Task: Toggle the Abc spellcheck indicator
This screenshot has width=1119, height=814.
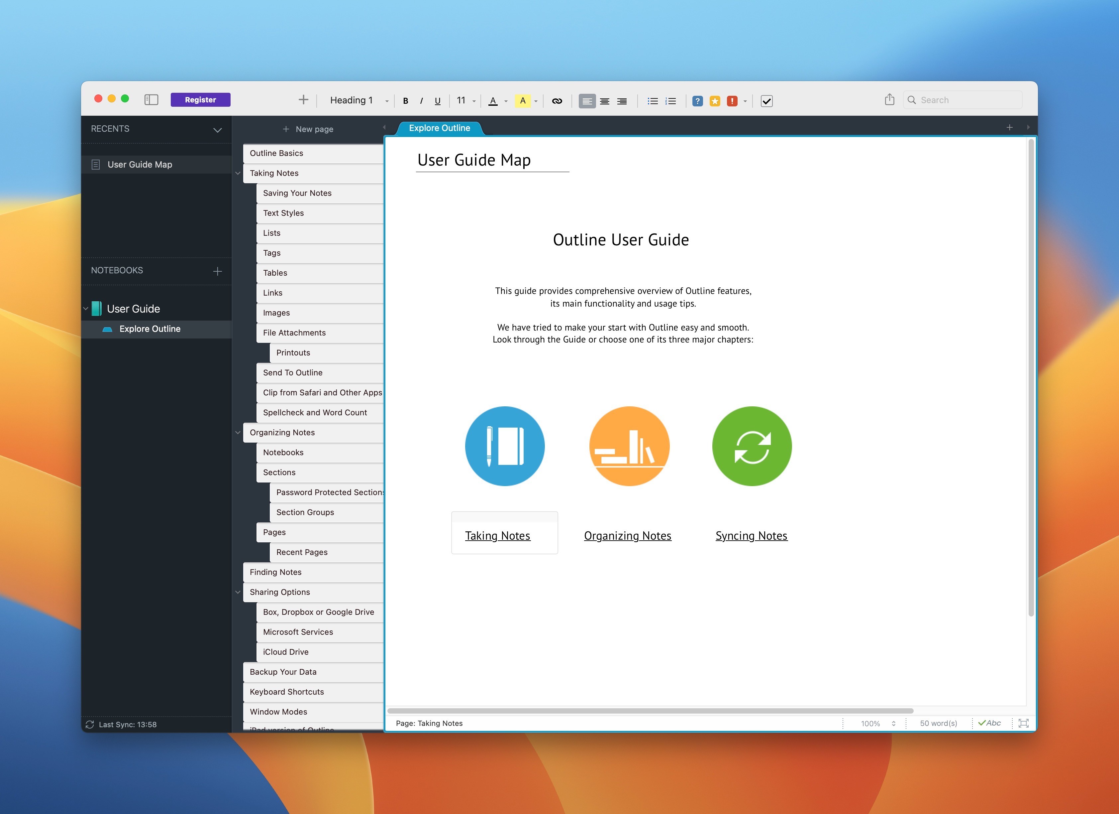Action: tap(990, 723)
